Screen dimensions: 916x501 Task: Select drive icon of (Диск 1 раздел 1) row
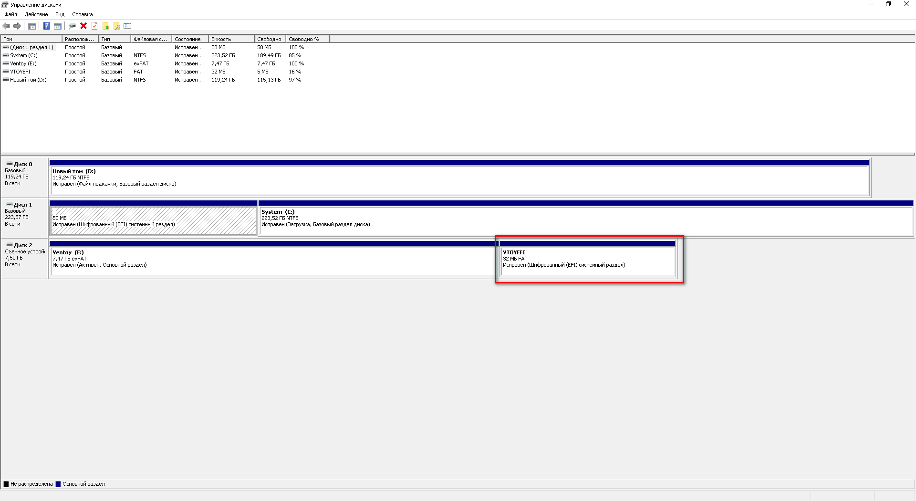coord(6,47)
